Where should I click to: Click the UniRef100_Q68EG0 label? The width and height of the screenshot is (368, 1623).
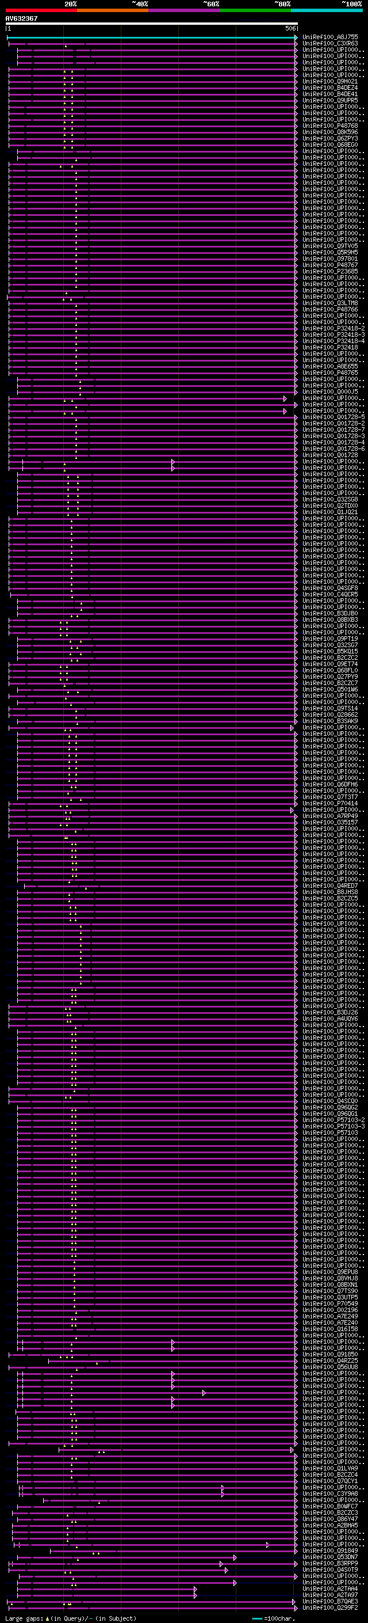(x=330, y=145)
